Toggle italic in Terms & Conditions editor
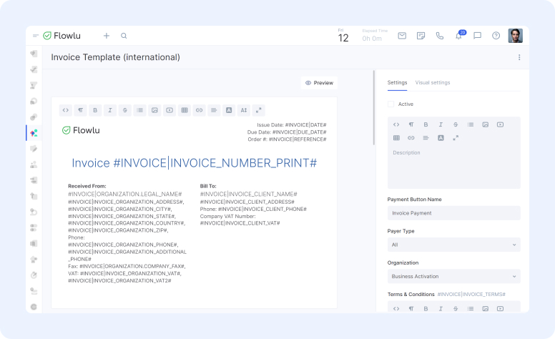The image size is (555, 339). pyautogui.click(x=441, y=308)
